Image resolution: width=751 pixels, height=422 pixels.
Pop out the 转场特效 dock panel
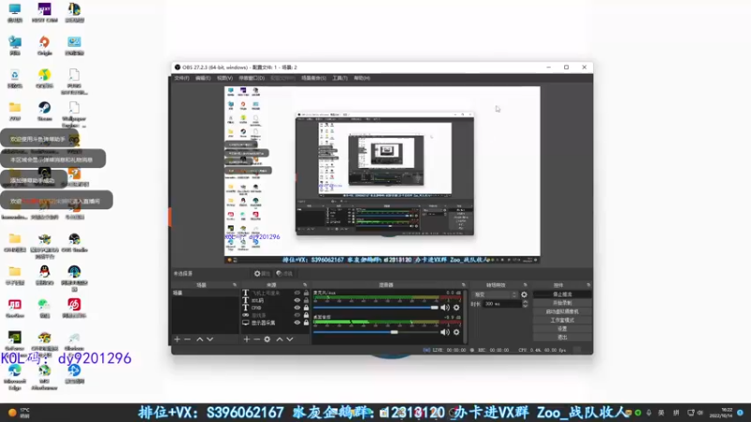[526, 285]
